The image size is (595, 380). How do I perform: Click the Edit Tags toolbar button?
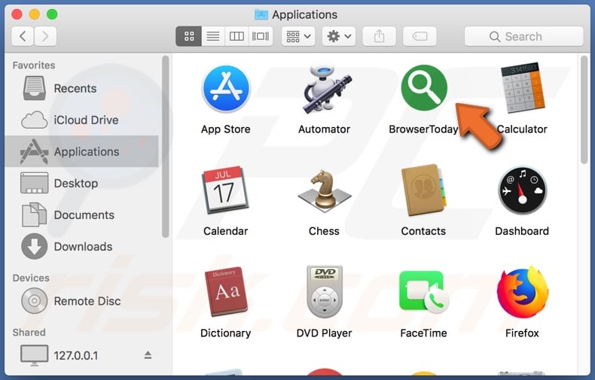coord(420,36)
